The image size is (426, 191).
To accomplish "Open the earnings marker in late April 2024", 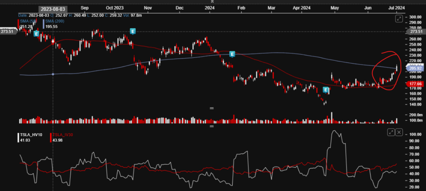I will pos(325,90).
